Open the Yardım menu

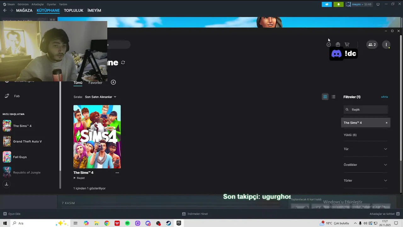63,4
